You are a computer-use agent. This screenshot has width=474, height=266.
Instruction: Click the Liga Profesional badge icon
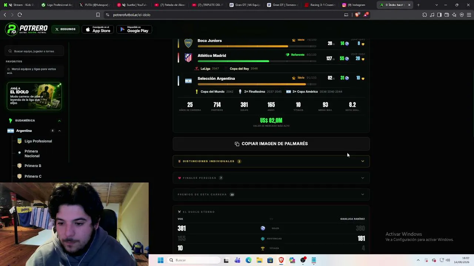pyautogui.click(x=20, y=141)
